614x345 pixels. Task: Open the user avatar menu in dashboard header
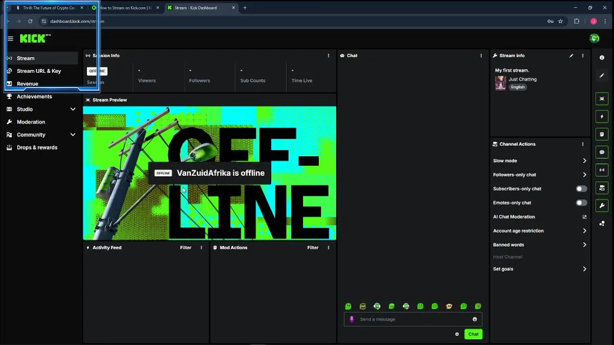point(594,38)
